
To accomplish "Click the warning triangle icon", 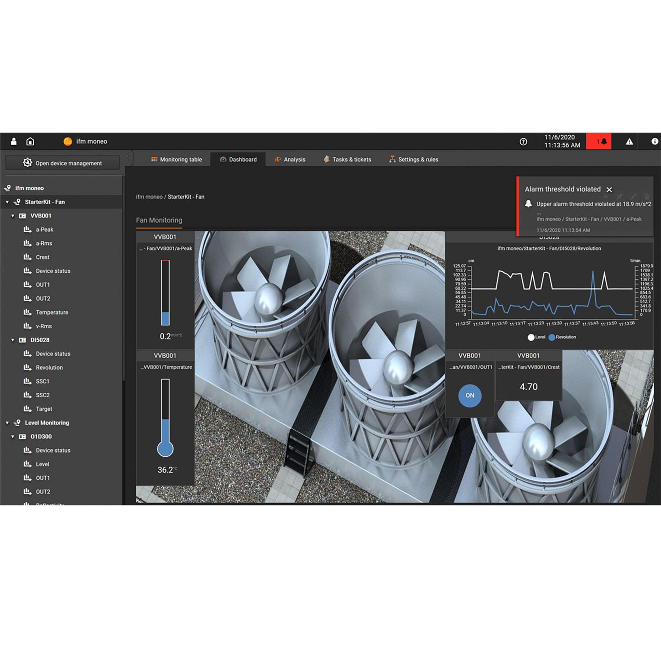I will click(629, 142).
